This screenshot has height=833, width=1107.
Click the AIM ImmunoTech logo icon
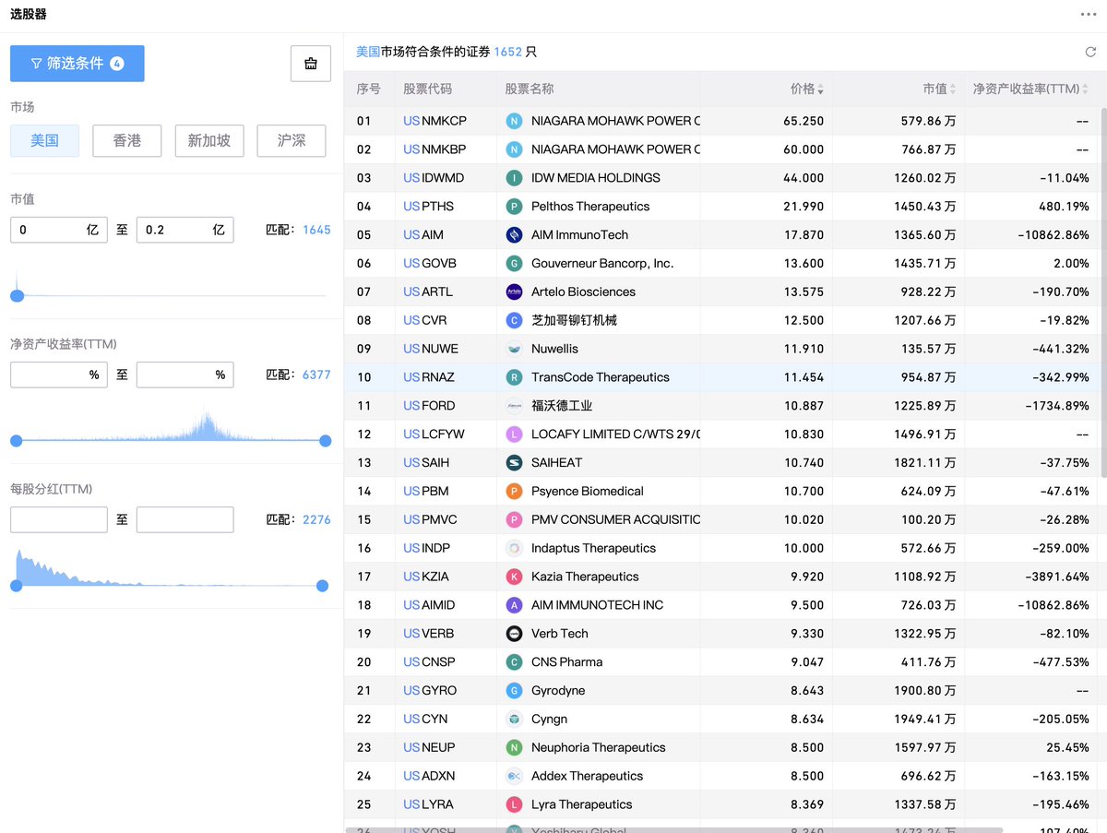pyautogui.click(x=515, y=235)
